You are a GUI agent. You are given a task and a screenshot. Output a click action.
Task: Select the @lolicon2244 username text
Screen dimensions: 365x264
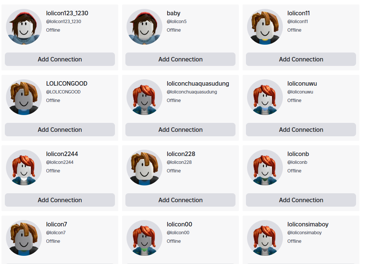tap(60, 162)
